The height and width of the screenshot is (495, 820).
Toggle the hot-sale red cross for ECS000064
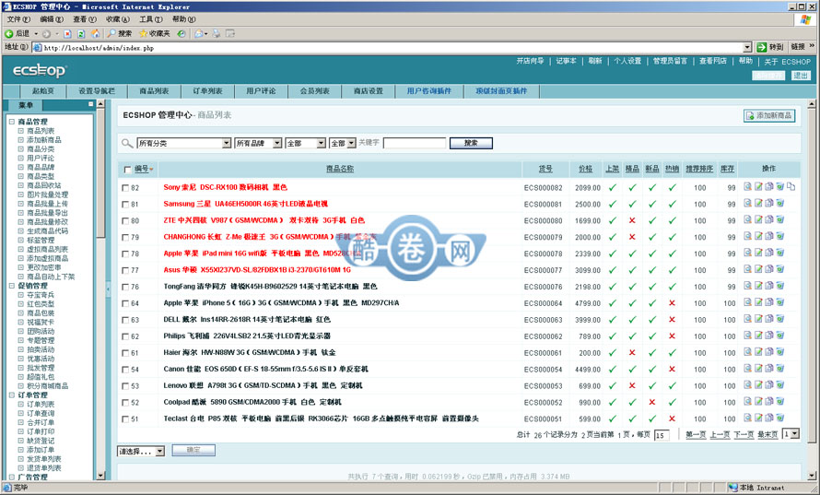tap(672, 303)
